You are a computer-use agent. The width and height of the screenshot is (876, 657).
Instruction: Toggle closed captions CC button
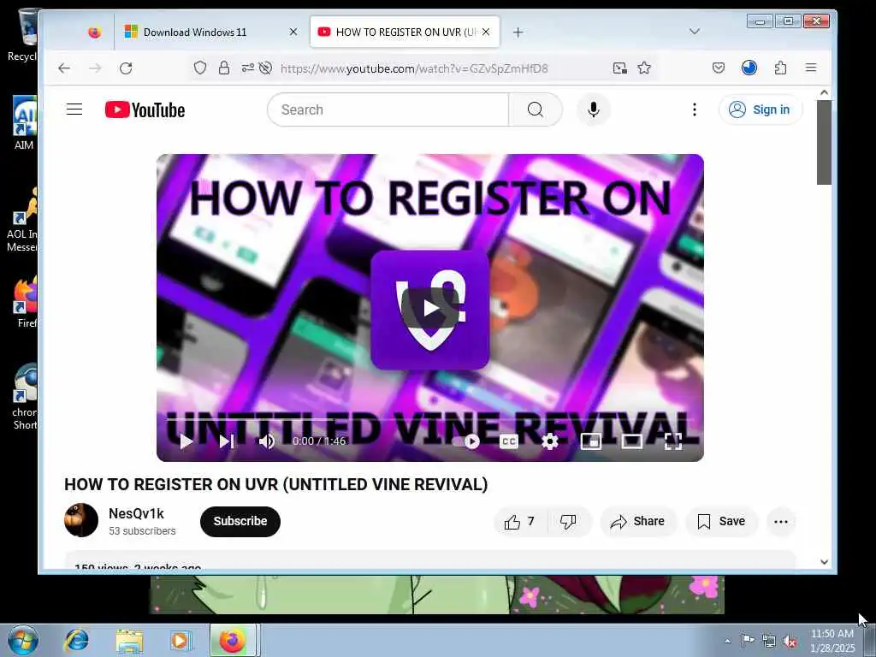508,441
